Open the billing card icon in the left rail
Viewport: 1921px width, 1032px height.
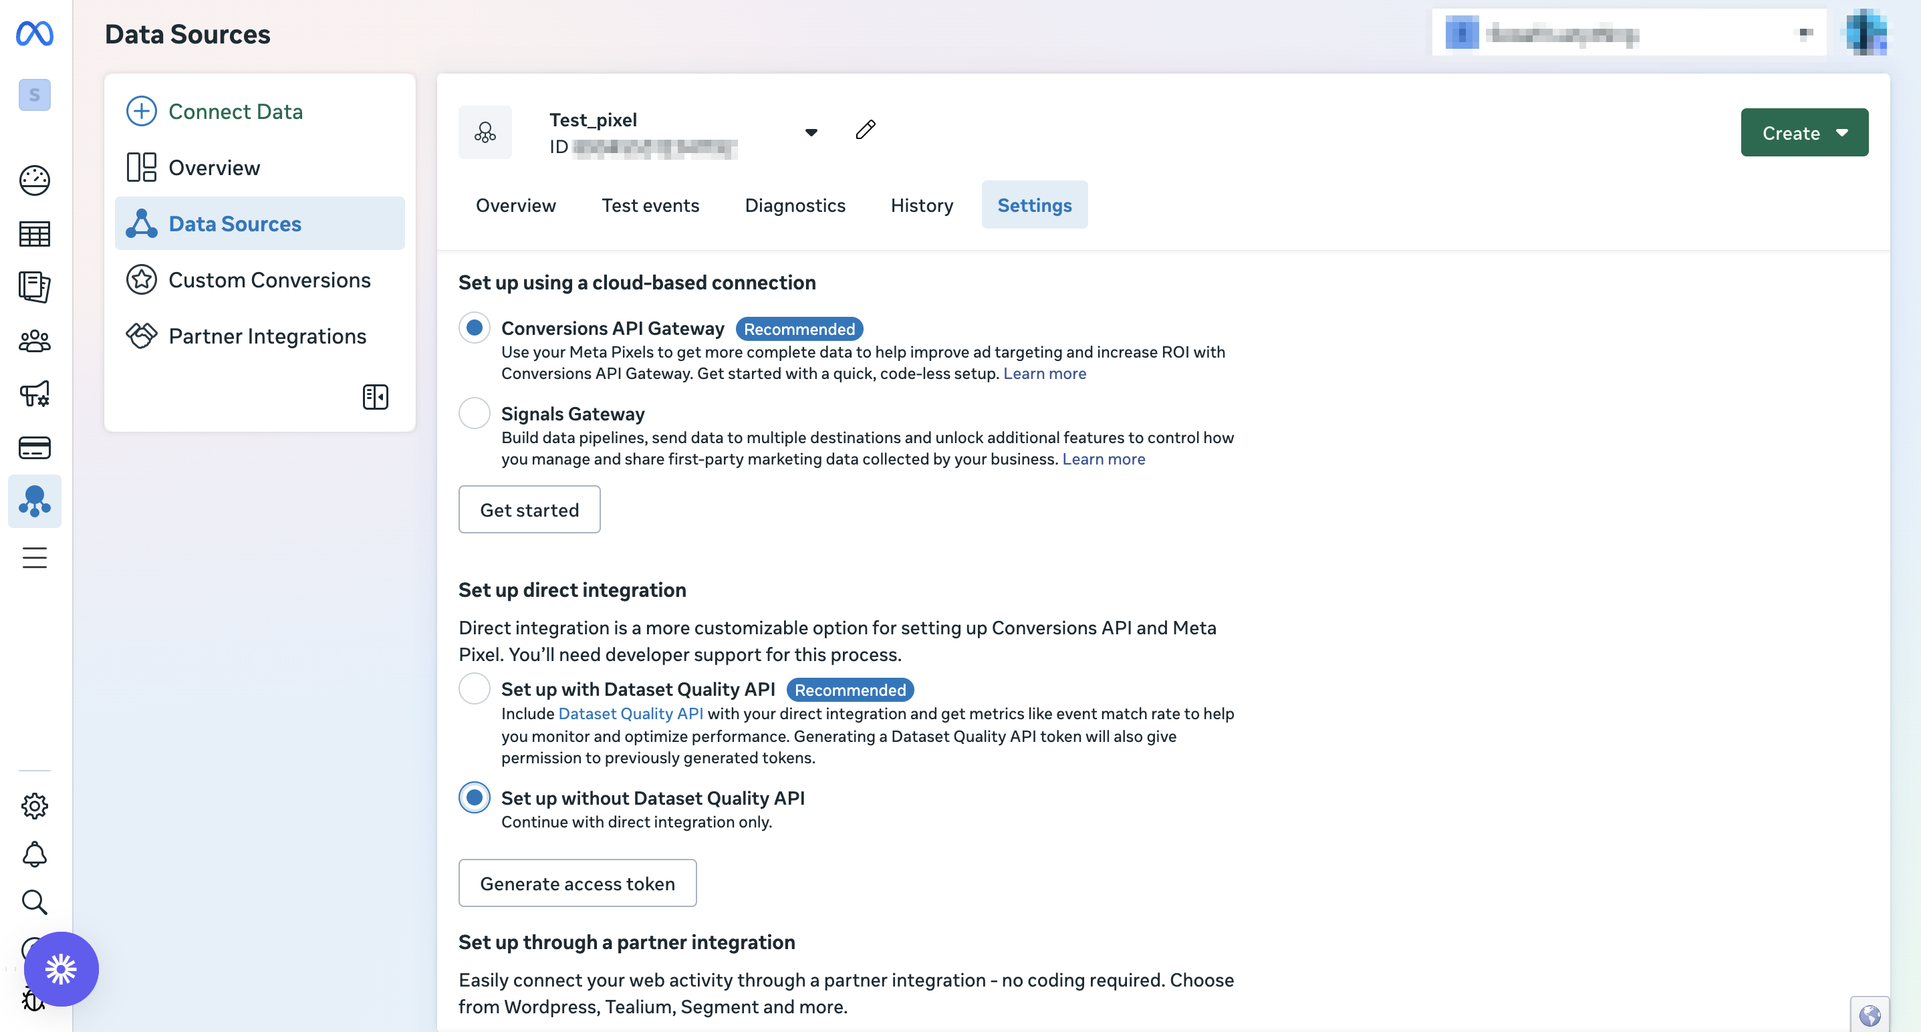(x=34, y=448)
